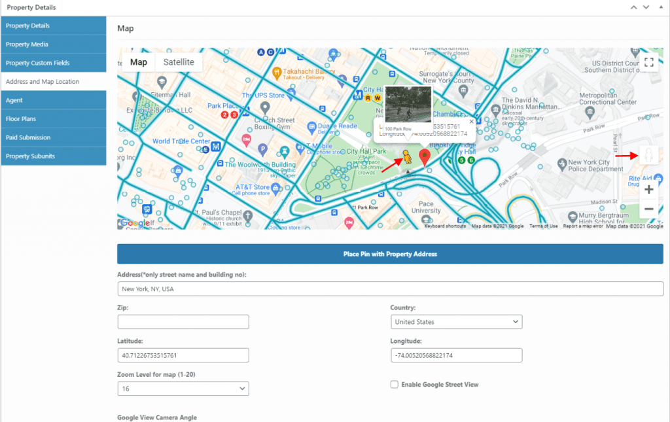Click Report a map error link

coord(583,226)
